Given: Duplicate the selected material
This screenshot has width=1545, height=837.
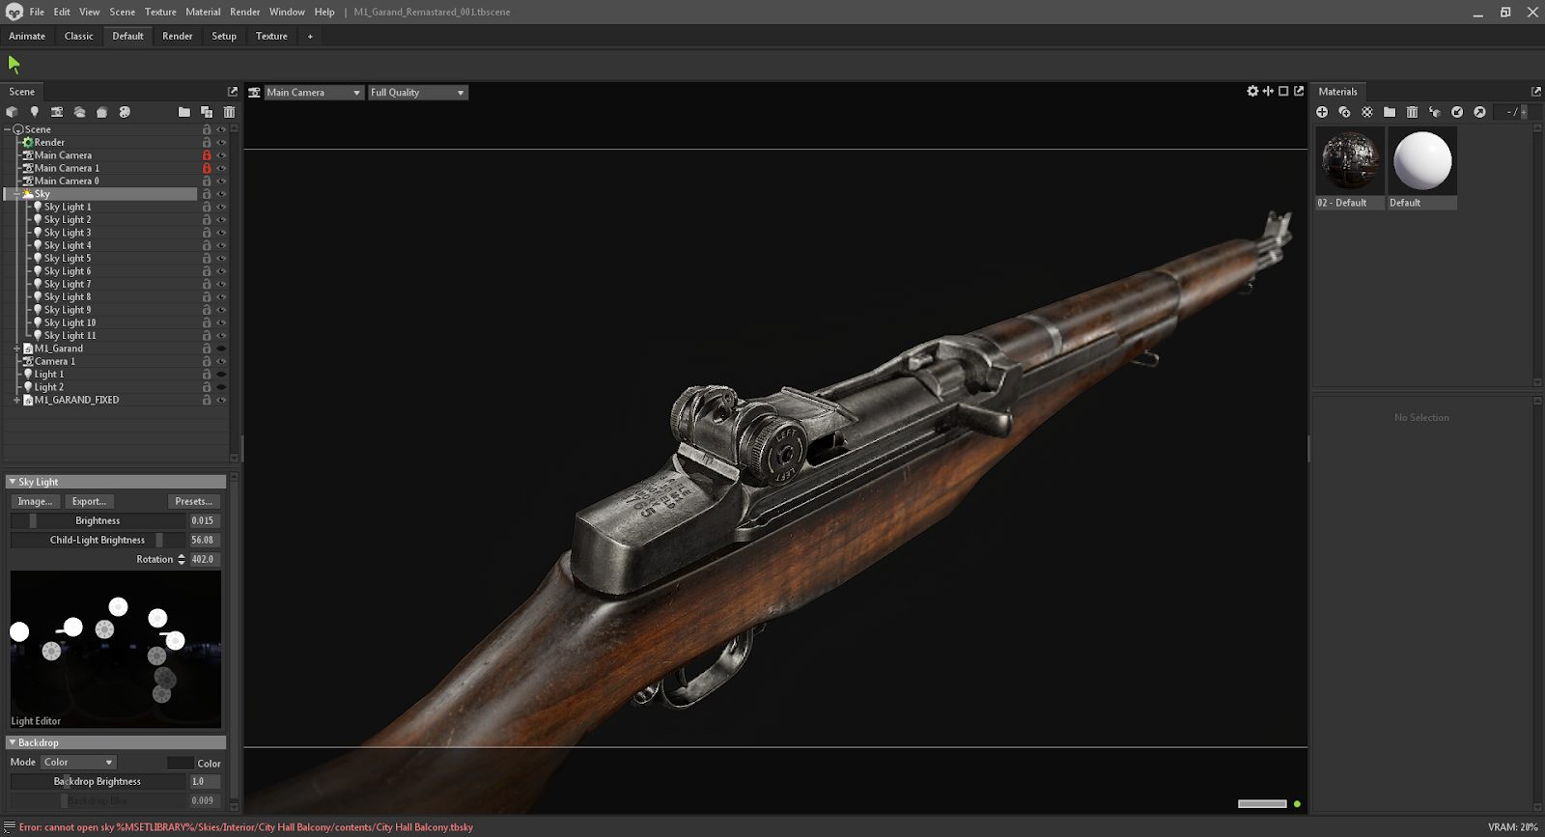Looking at the screenshot, I should pyautogui.click(x=1344, y=112).
